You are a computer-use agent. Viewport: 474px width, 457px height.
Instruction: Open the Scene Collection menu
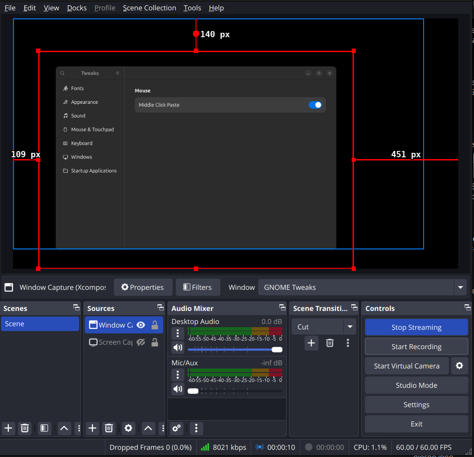[149, 8]
